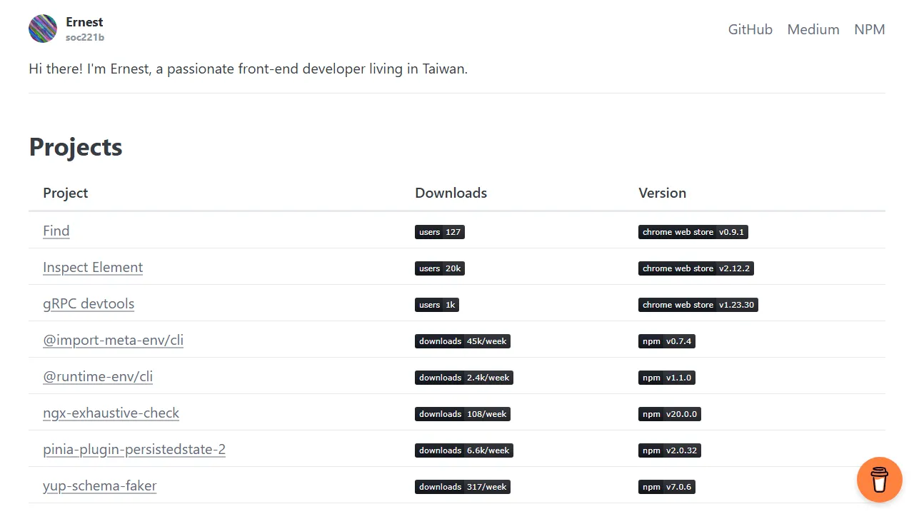914x514 pixels.
Task: Click the chrome web store v1.23.30 badge
Action: point(698,304)
